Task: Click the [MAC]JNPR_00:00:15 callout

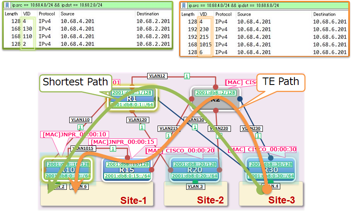Action: click(123, 142)
